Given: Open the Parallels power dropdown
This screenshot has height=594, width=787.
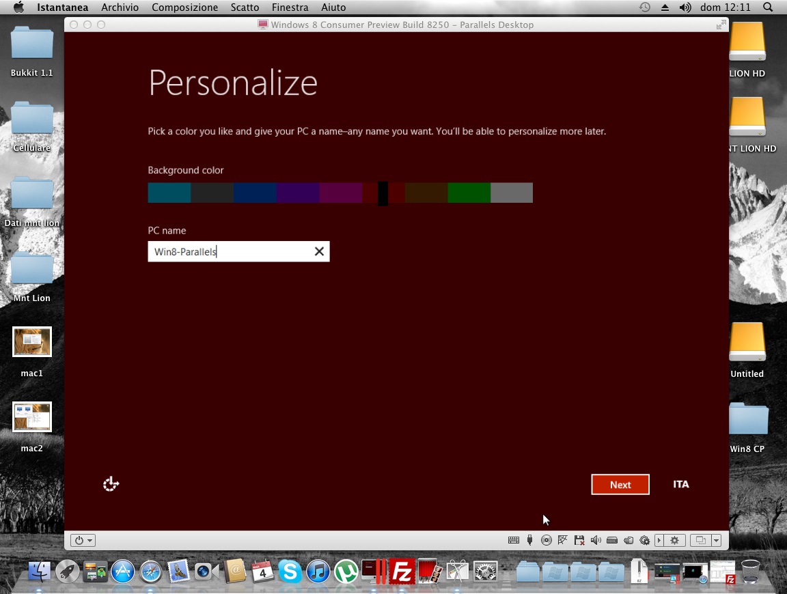Looking at the screenshot, I should click(83, 540).
